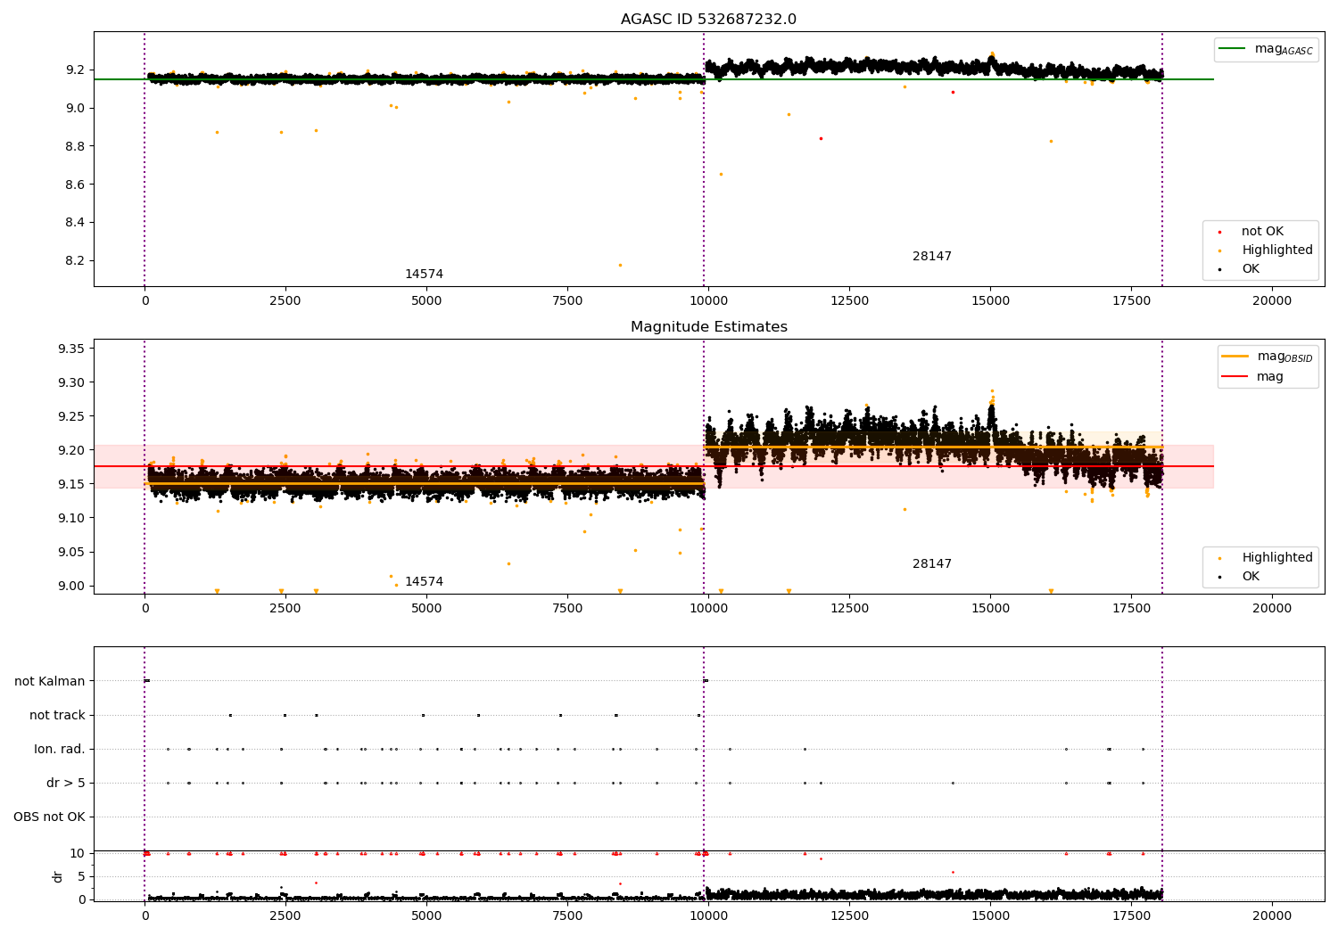Click the y-axis tick '8.2' in the top plot

[x=75, y=261]
